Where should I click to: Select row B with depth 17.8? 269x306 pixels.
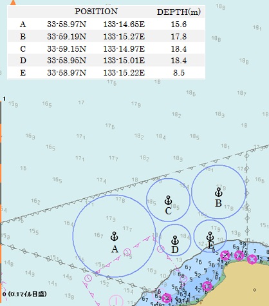[106, 36]
